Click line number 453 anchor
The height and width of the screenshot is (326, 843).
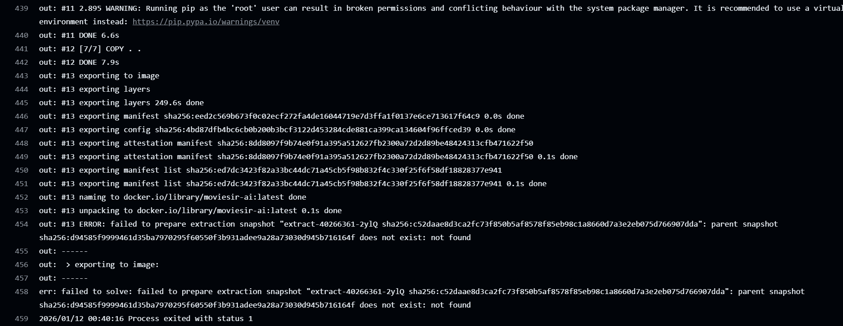click(x=22, y=210)
